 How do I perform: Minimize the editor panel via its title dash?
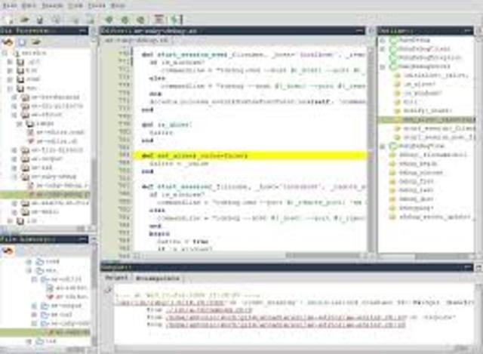click(359, 30)
